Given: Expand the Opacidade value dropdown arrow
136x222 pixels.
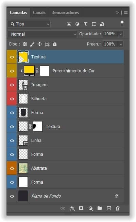Looking at the screenshot, I should 121,34.
